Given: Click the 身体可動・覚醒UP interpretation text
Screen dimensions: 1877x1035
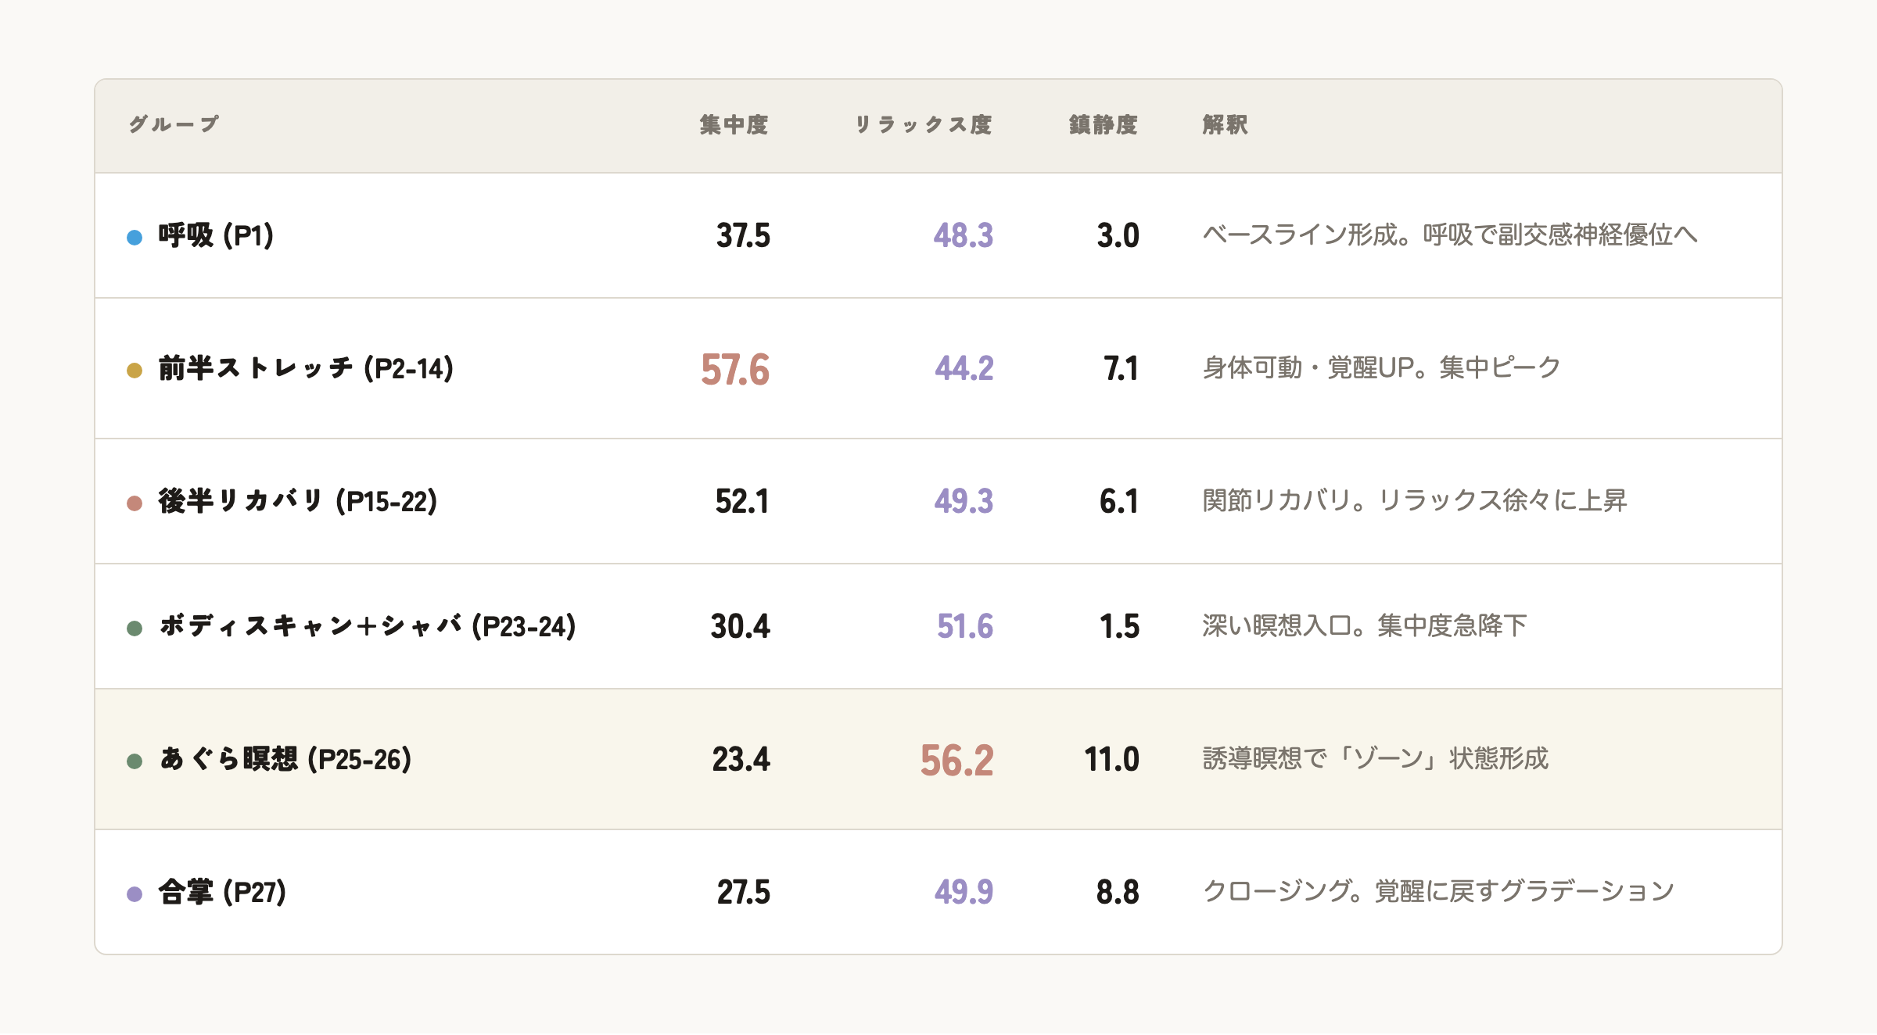Looking at the screenshot, I should coord(1382,367).
